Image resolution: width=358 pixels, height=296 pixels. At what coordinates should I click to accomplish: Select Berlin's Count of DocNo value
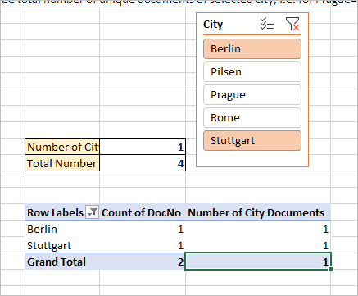tap(143, 229)
